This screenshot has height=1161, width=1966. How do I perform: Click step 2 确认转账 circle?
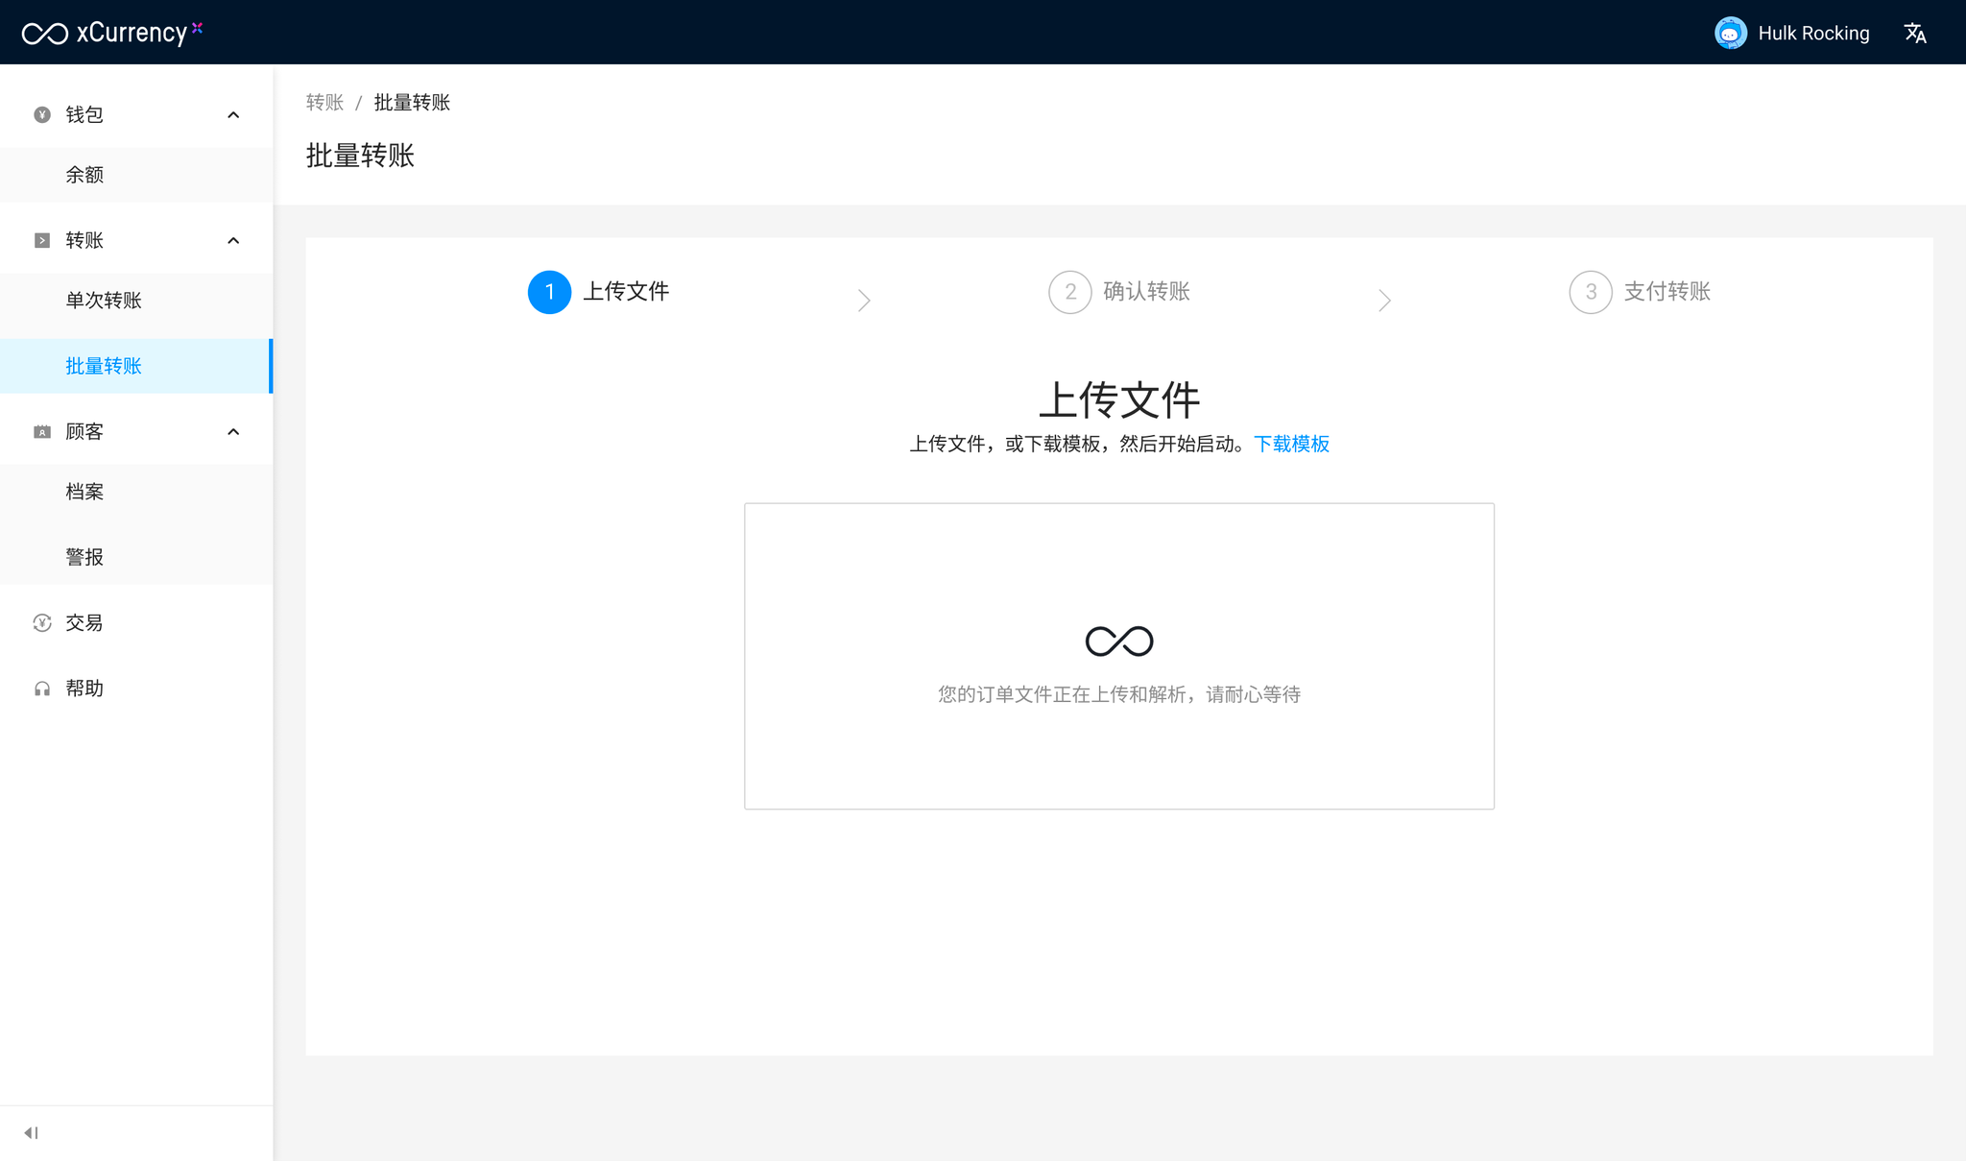(x=1069, y=292)
